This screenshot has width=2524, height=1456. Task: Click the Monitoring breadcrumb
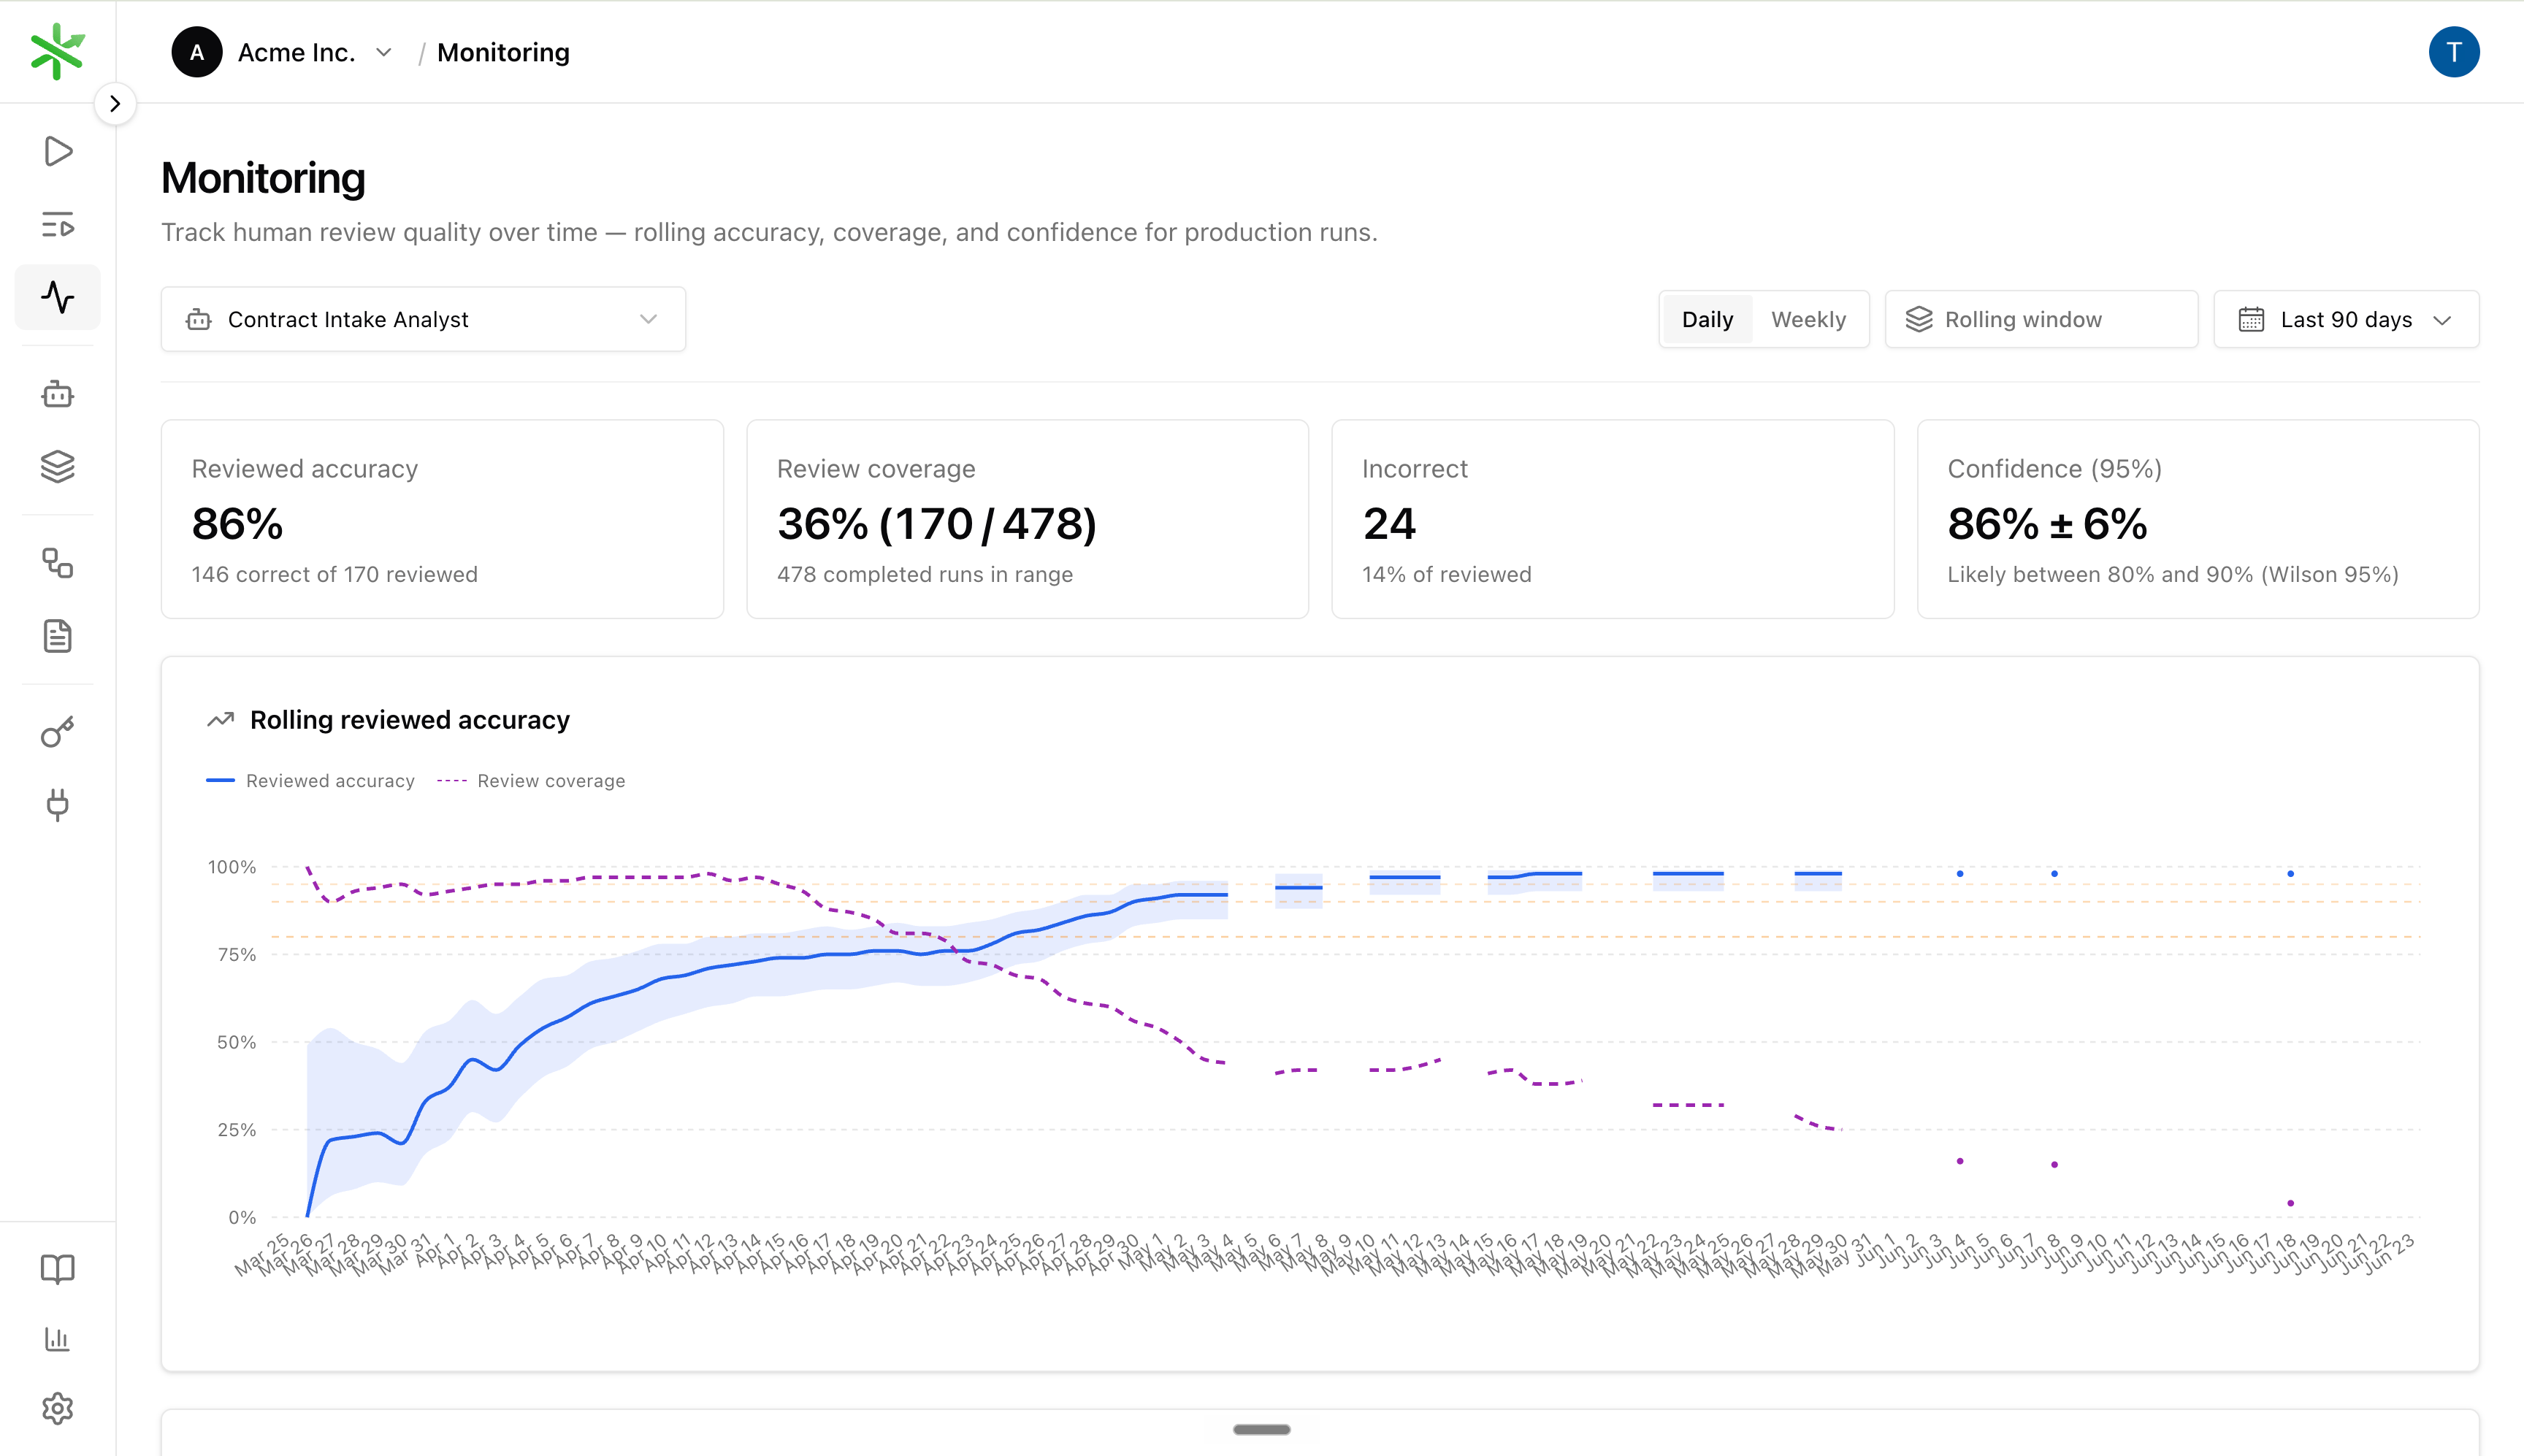click(x=503, y=53)
